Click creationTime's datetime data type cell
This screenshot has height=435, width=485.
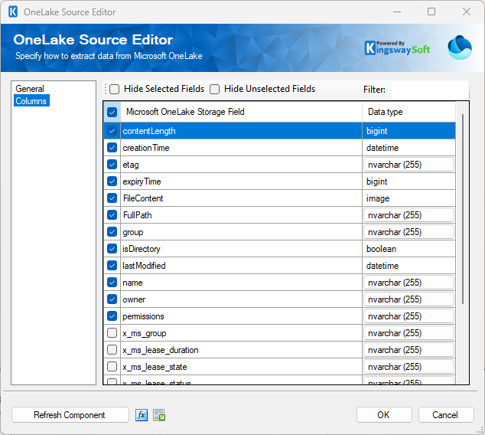coord(409,148)
